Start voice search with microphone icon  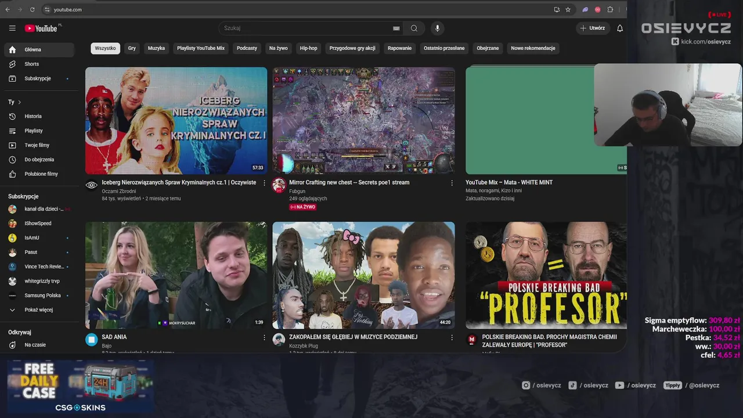438,28
